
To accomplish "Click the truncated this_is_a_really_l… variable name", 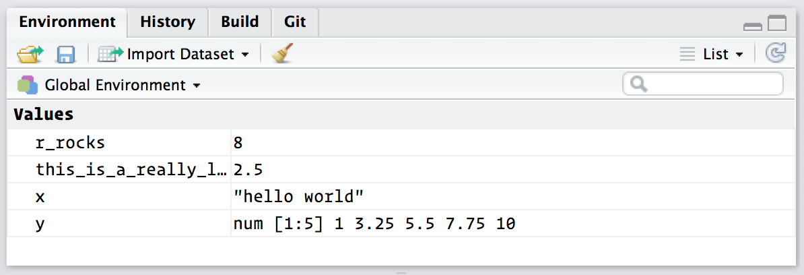I will 131,170.
